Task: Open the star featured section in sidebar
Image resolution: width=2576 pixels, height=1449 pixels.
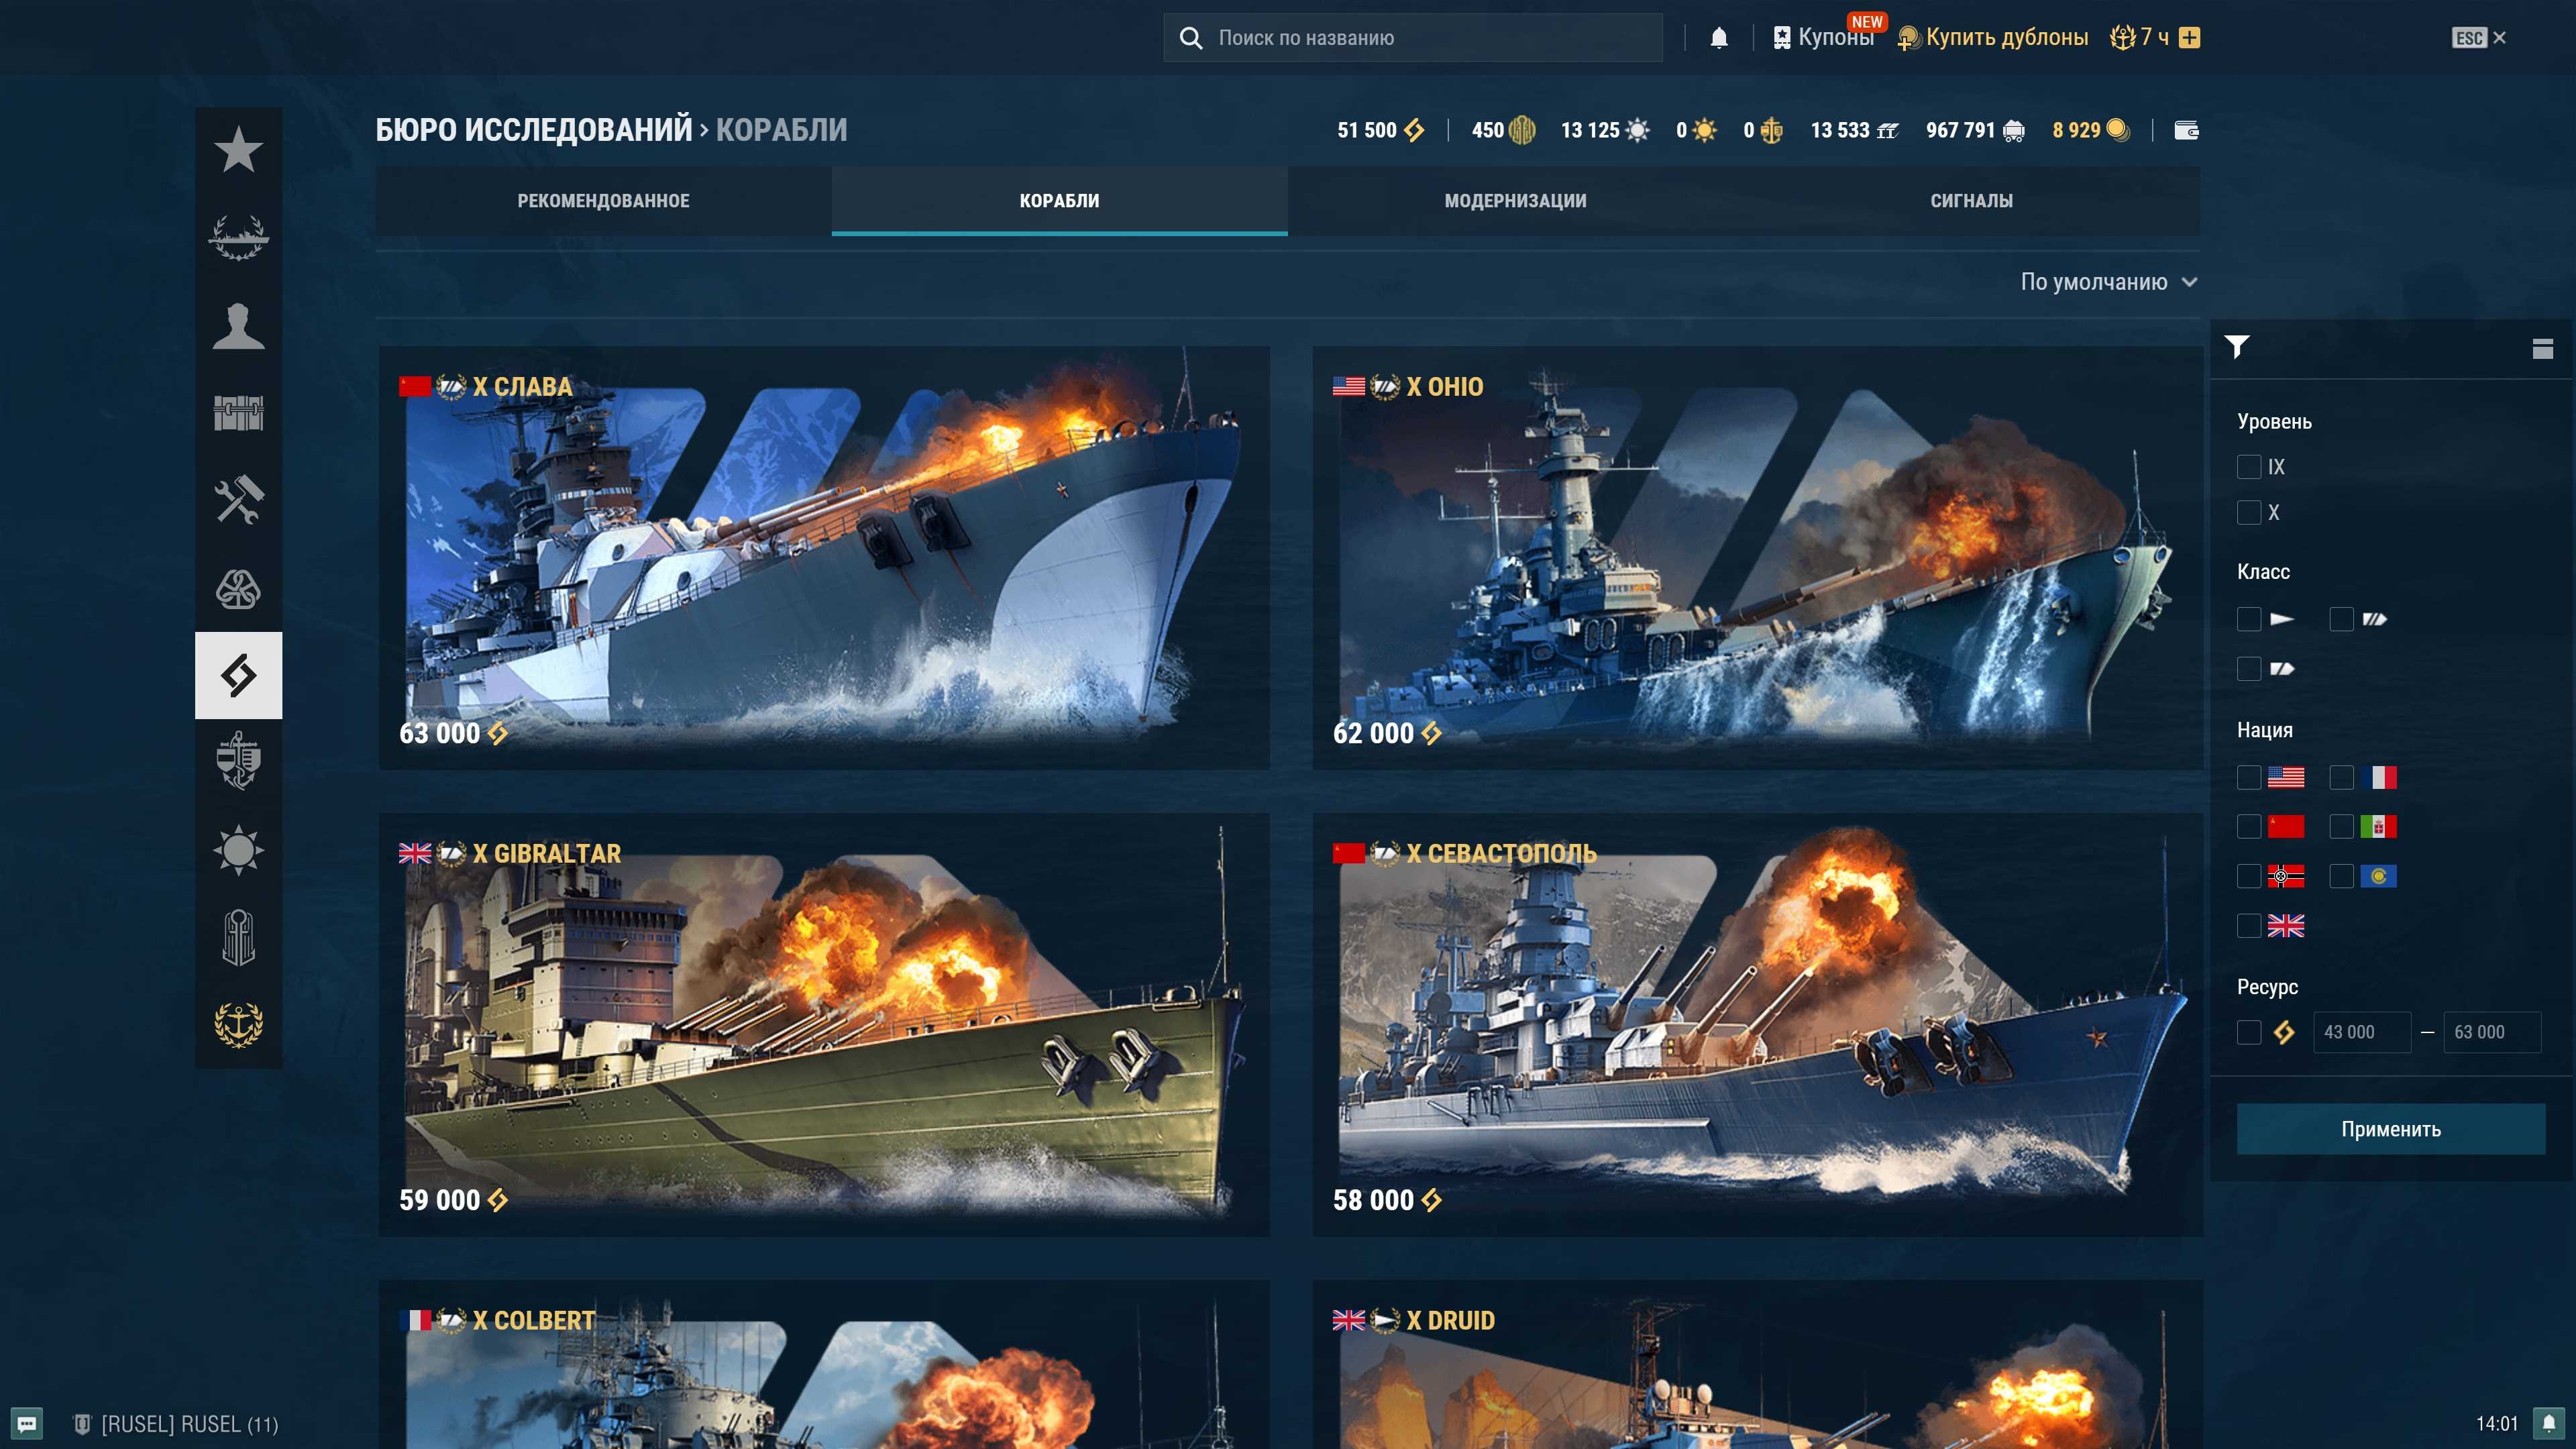Action: tap(238, 150)
